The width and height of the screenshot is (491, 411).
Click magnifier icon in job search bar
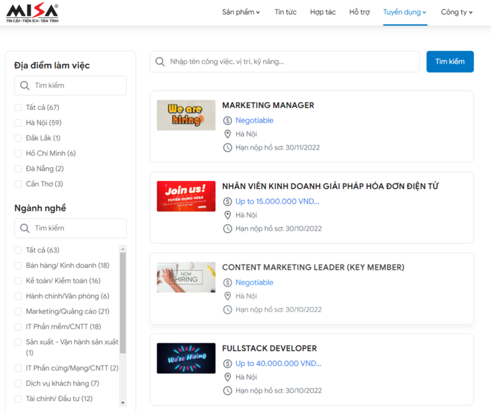click(160, 62)
